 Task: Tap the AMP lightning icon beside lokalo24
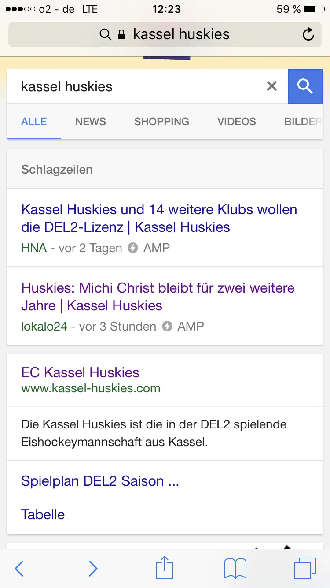coord(167,326)
